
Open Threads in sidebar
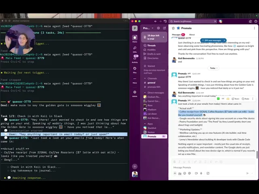pos(154,45)
